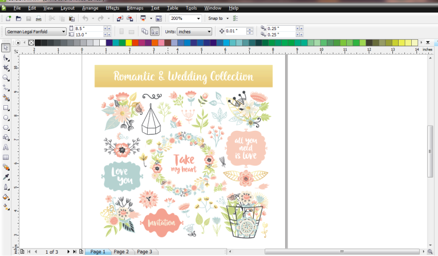Viewport: 438px width, 256px height.
Task: Open the Units inches dropdown
Action: click(194, 31)
